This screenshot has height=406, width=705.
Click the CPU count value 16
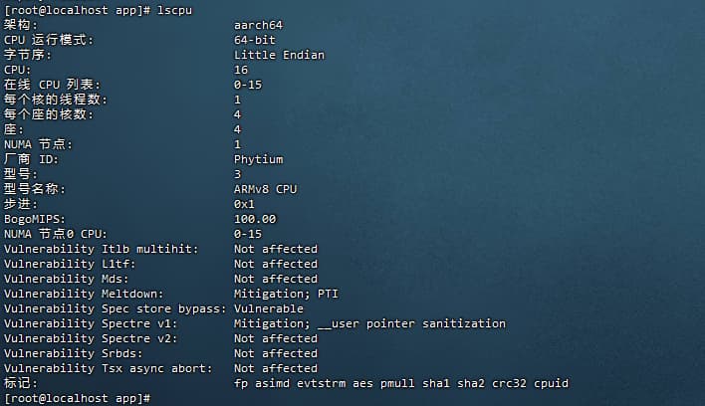(241, 70)
